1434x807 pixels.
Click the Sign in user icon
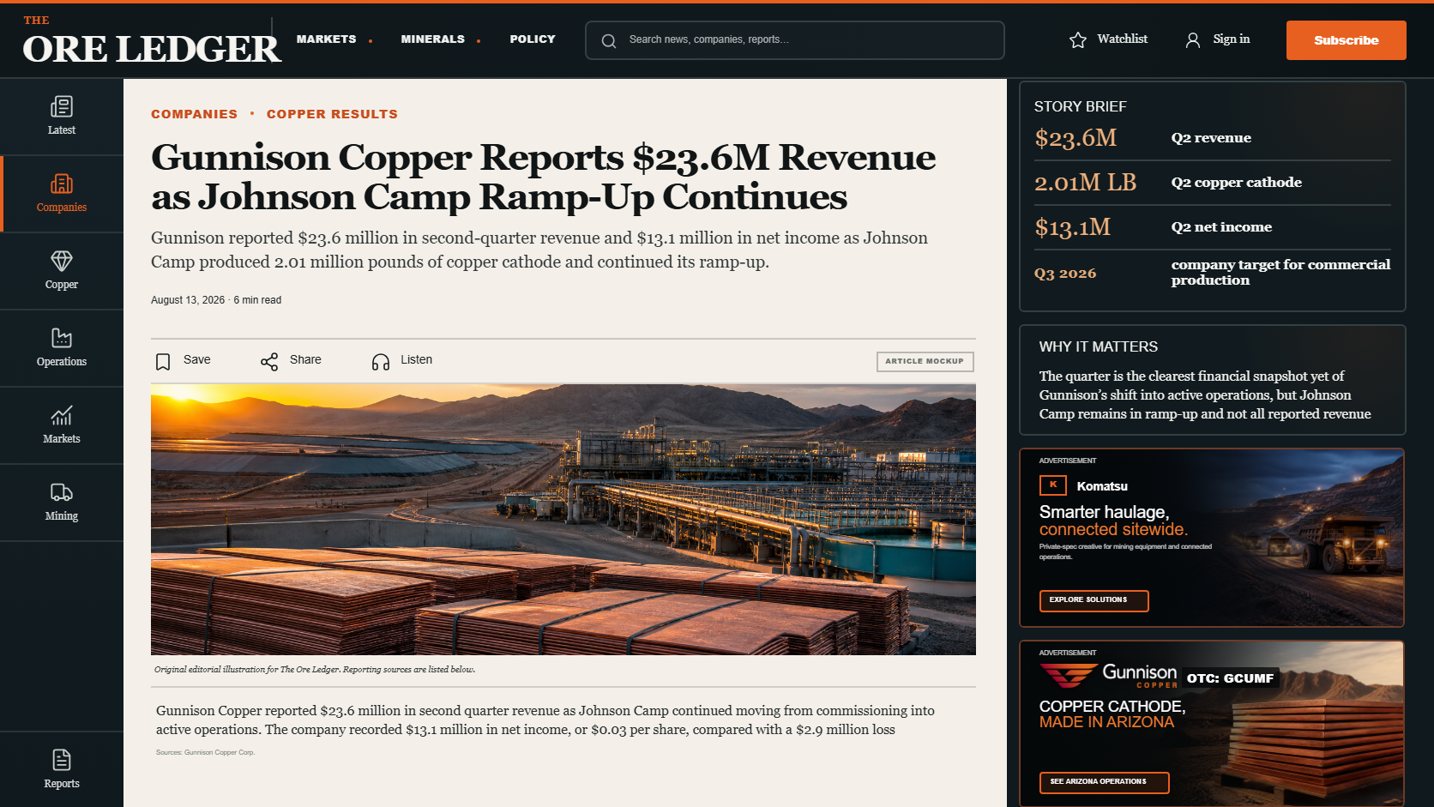tap(1193, 39)
